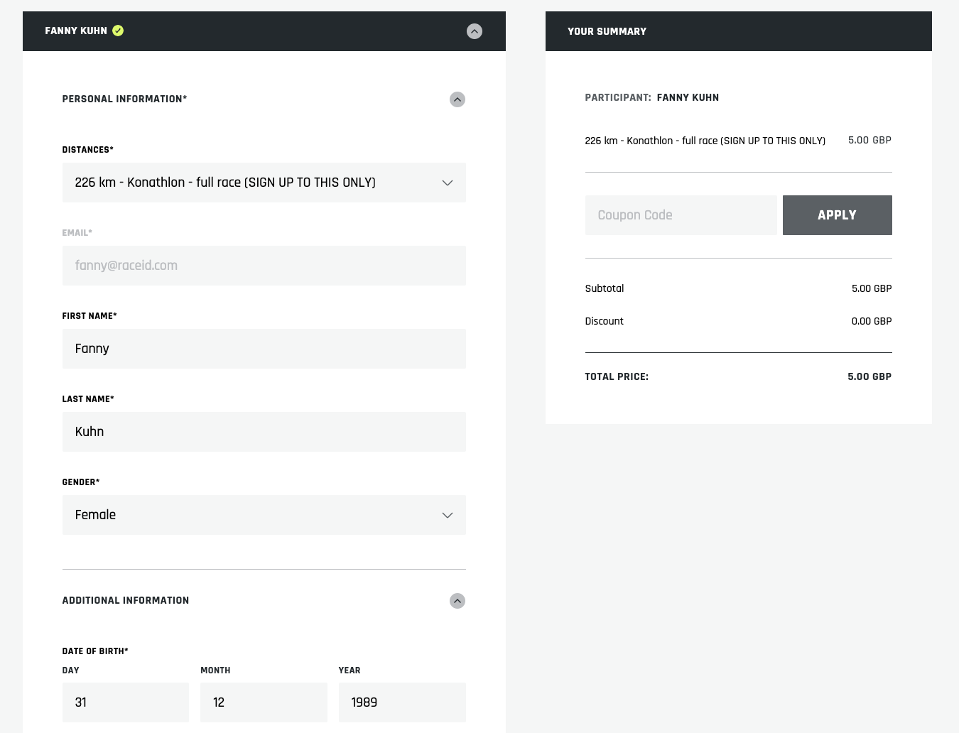This screenshot has width=959, height=733.
Task: Click the Date of Birth label
Action: click(x=95, y=651)
